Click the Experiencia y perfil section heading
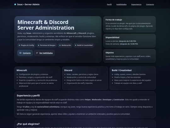 (28, 95)
